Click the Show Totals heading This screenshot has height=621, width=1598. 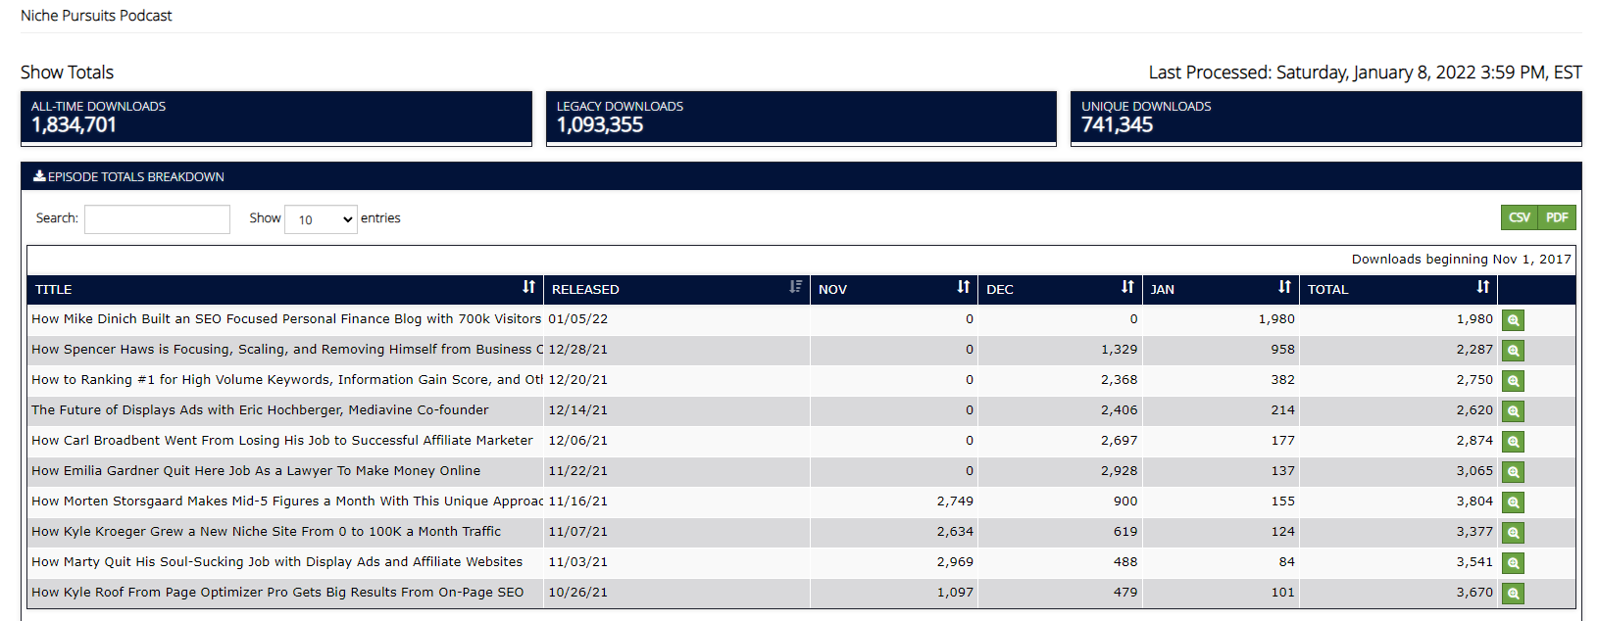pos(67,72)
